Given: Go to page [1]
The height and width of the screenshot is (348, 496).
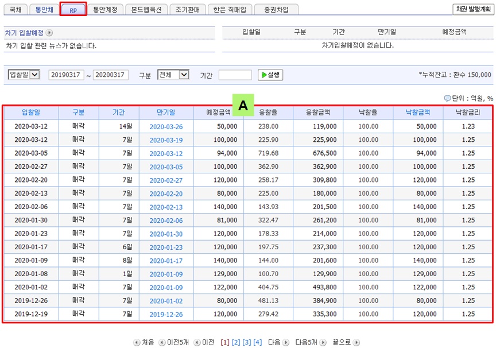Looking at the screenshot, I should click(x=225, y=342).
